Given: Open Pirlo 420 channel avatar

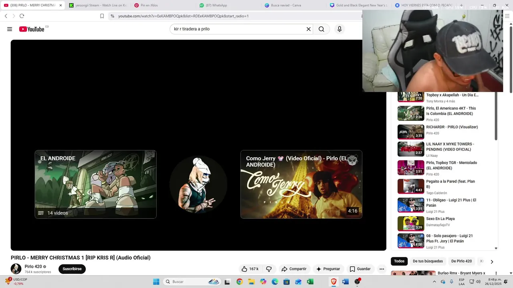Looking at the screenshot, I should click(16, 269).
